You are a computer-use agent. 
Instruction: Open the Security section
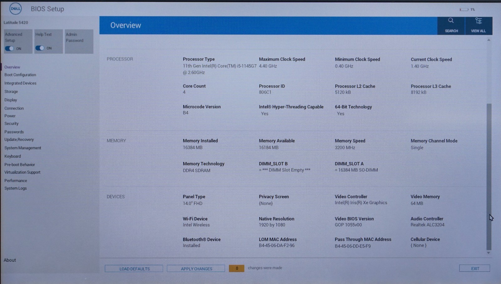pos(12,124)
